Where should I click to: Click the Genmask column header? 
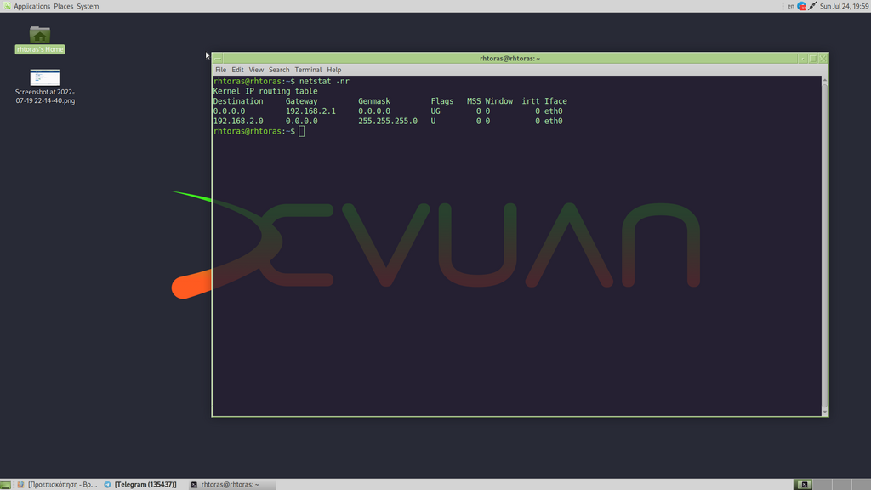[x=374, y=101]
